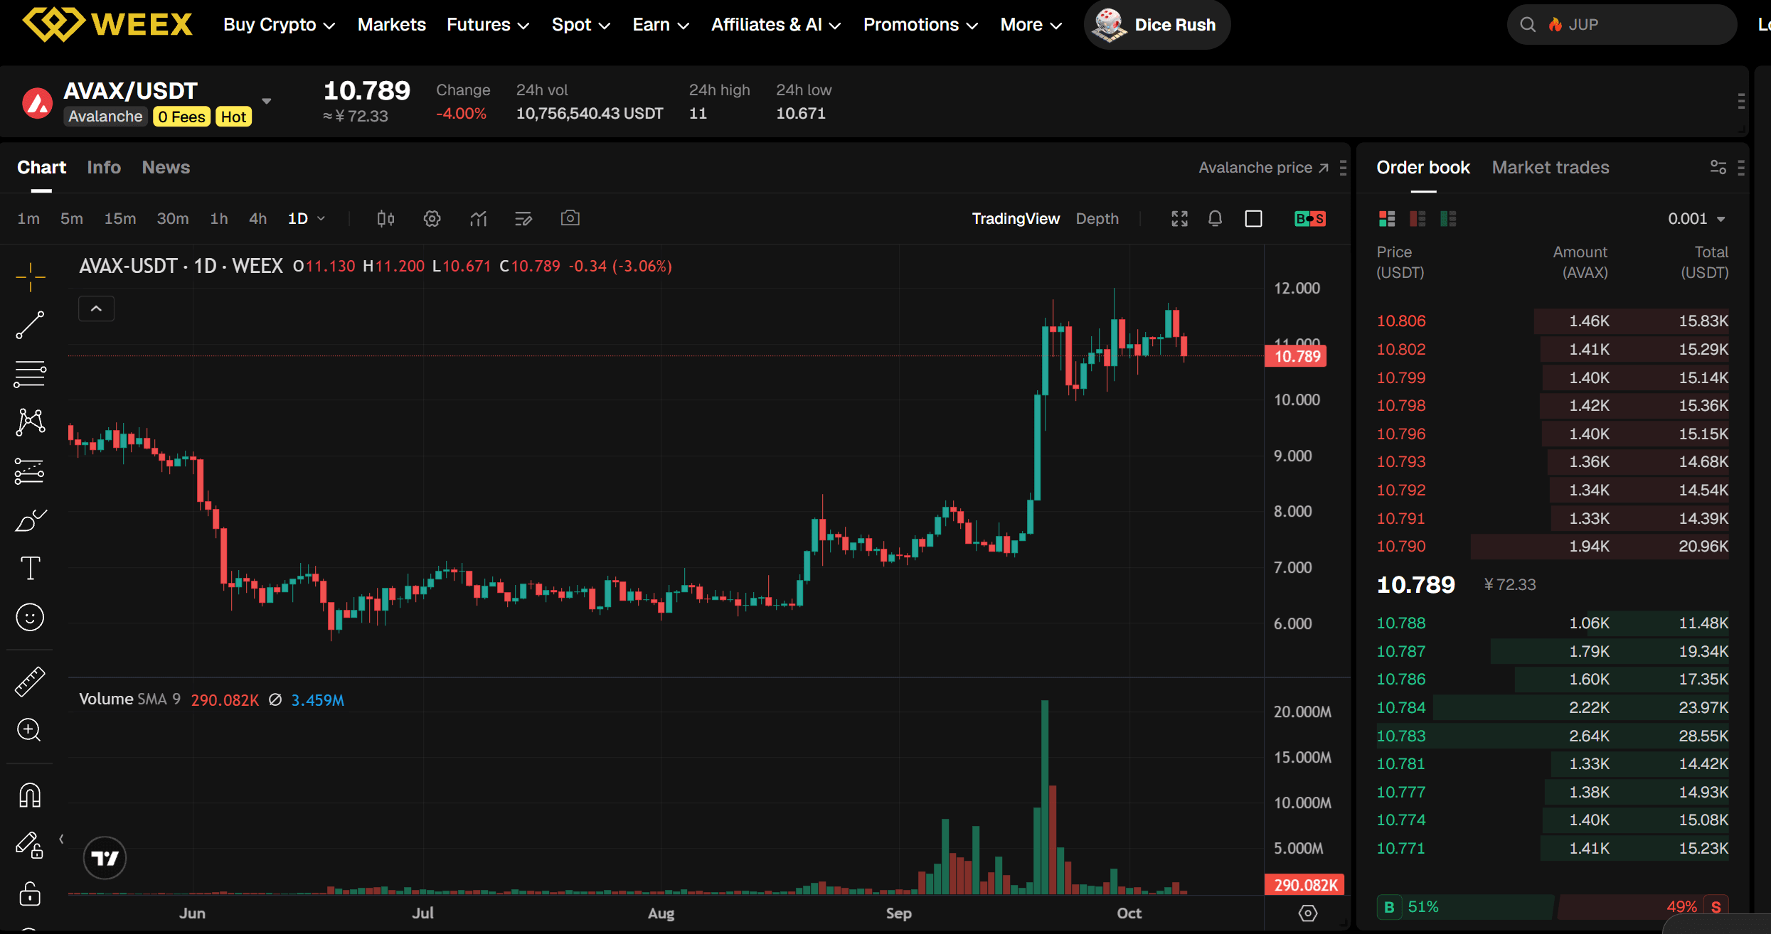Image resolution: width=1771 pixels, height=934 pixels.
Task: Expand chart to fullscreen
Action: tap(1179, 219)
